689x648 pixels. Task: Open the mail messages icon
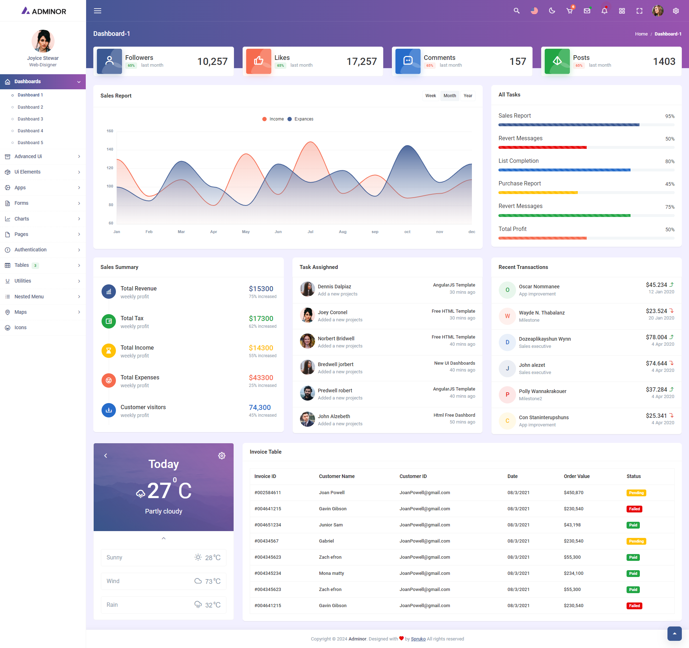587,11
